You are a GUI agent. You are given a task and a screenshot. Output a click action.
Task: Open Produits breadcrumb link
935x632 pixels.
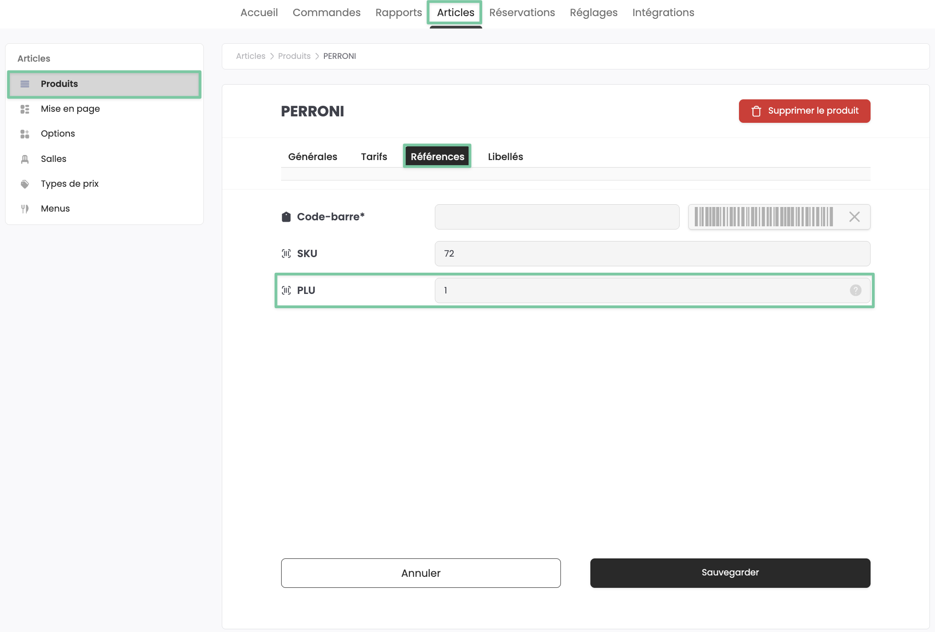[294, 56]
